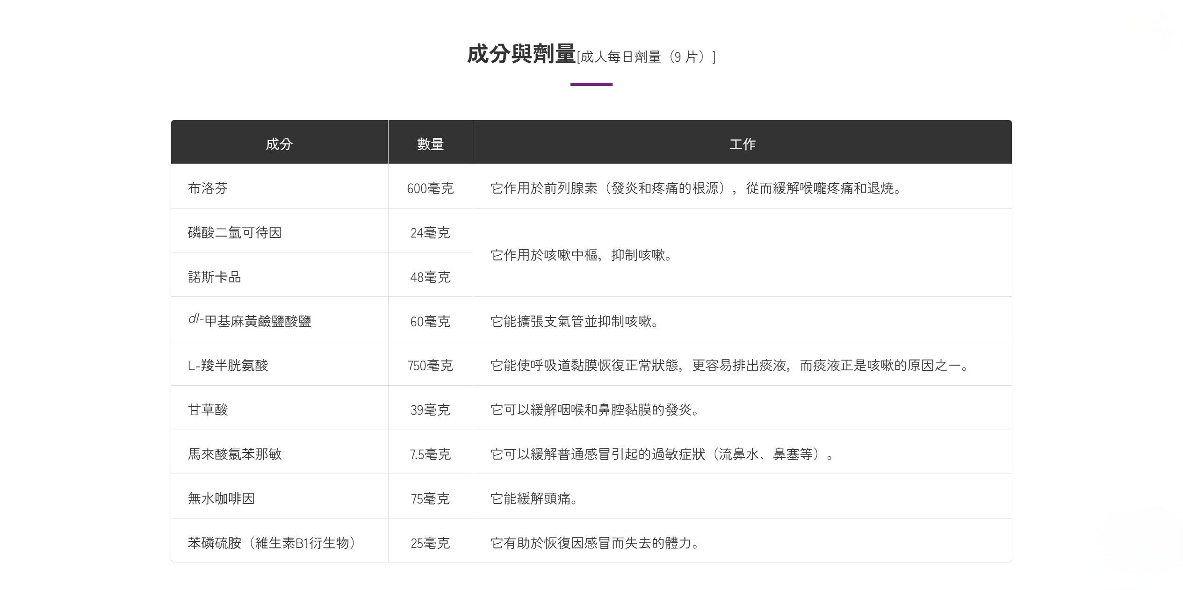Click the 750毫克 quantity cell
This screenshot has width=1183, height=590.
tap(430, 366)
